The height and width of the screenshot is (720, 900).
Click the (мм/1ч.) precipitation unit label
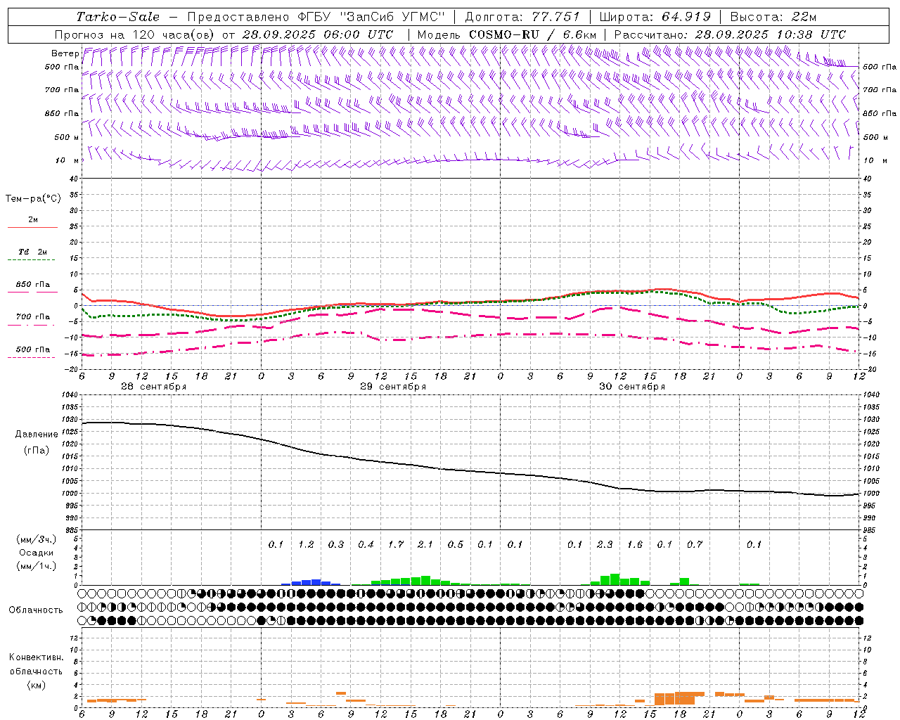tap(36, 566)
